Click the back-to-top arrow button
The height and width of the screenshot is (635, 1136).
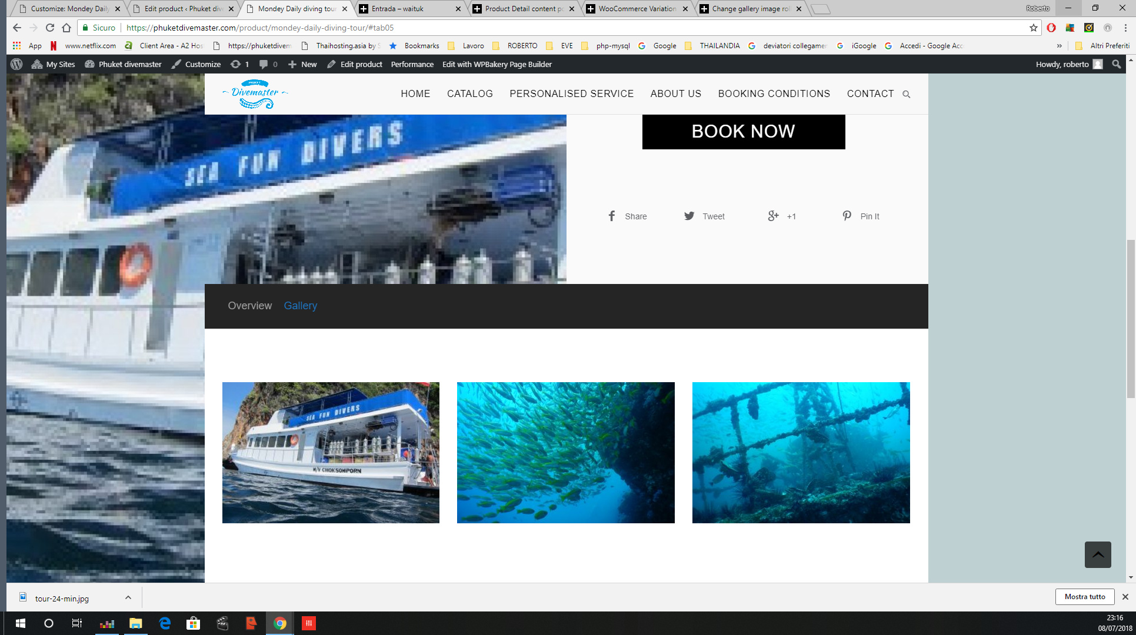pyautogui.click(x=1098, y=554)
